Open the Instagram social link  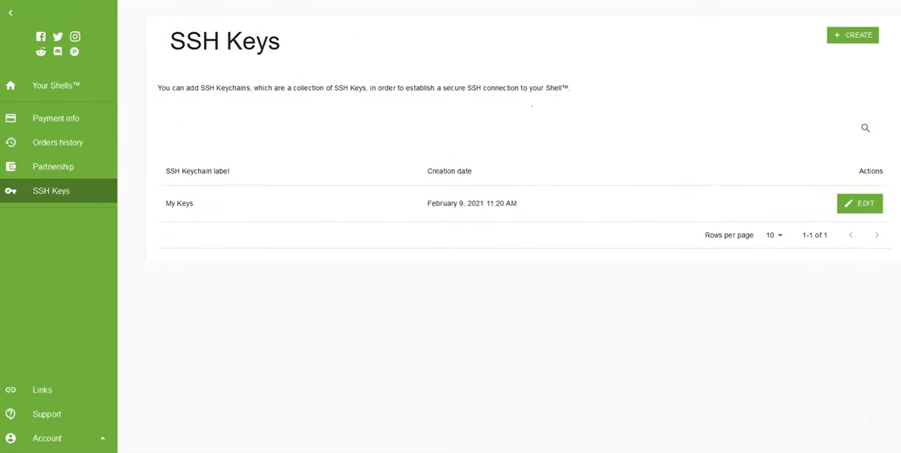(x=75, y=36)
